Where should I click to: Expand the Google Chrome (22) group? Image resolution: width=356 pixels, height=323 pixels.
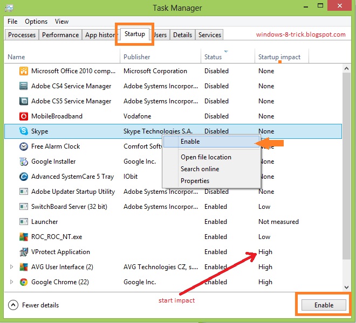11,282
